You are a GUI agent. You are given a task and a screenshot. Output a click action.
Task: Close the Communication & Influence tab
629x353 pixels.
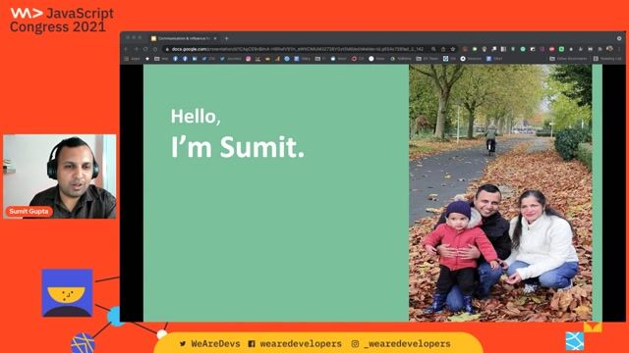215,38
